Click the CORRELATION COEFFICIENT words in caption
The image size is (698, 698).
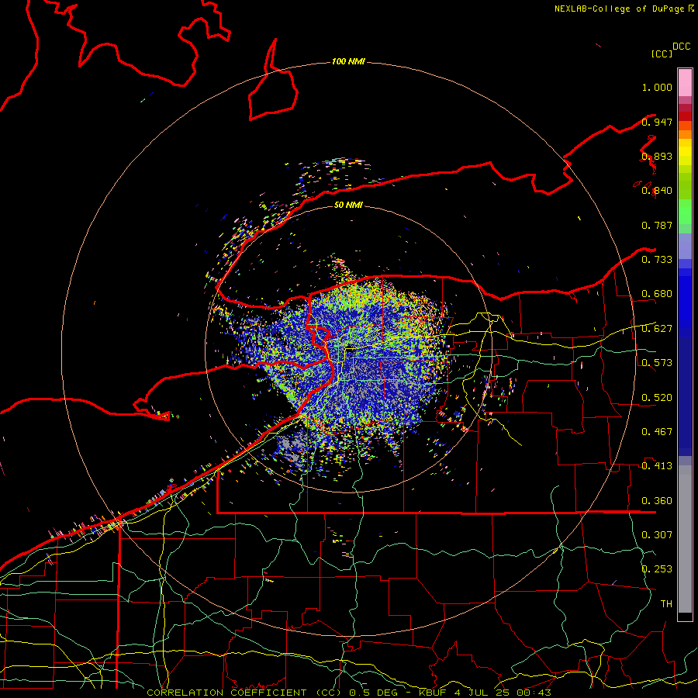(227, 693)
